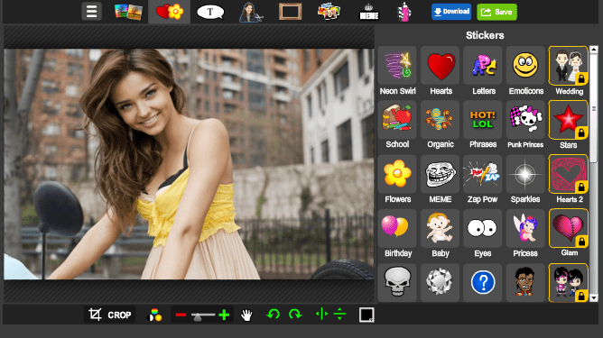
Task: Zoom in with green plus button
Action: tap(224, 315)
